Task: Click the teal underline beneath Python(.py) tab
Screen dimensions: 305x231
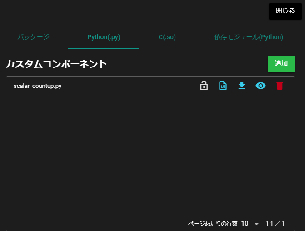Action: [104, 48]
